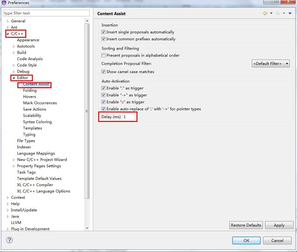The width and height of the screenshot is (297, 252).
Task: Expand Property Pages Settings node
Action: click(14, 166)
